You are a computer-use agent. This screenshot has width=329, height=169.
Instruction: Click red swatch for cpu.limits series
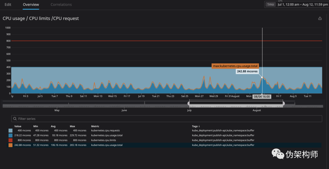(x=10, y=140)
